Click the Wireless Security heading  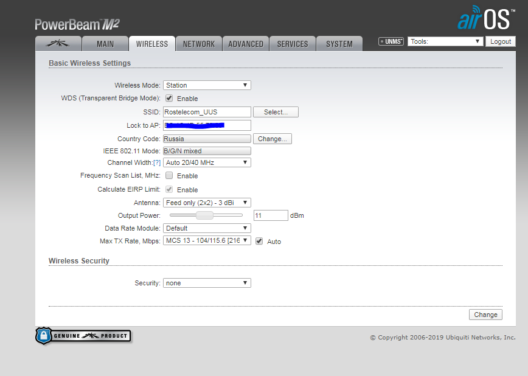click(x=79, y=261)
